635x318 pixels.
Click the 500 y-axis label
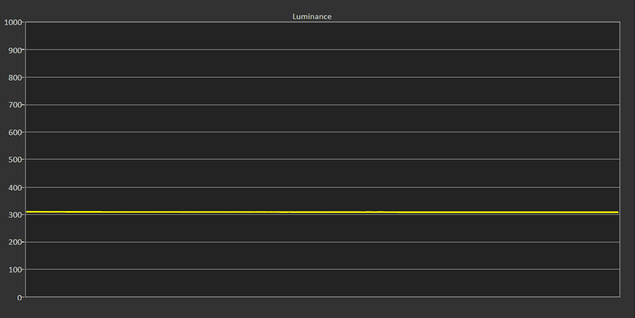coord(15,160)
